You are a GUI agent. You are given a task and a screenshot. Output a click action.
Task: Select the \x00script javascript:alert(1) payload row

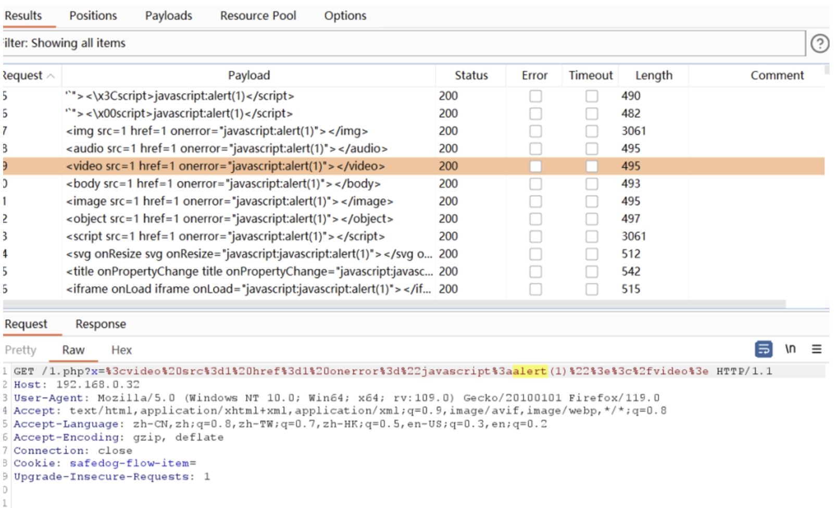pos(414,114)
